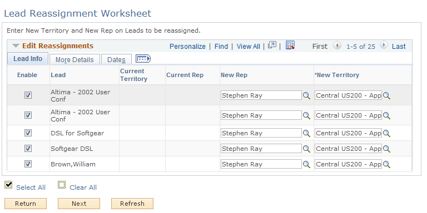Open New Rep lookup for second Altima row
427x213 pixels.
click(307, 115)
